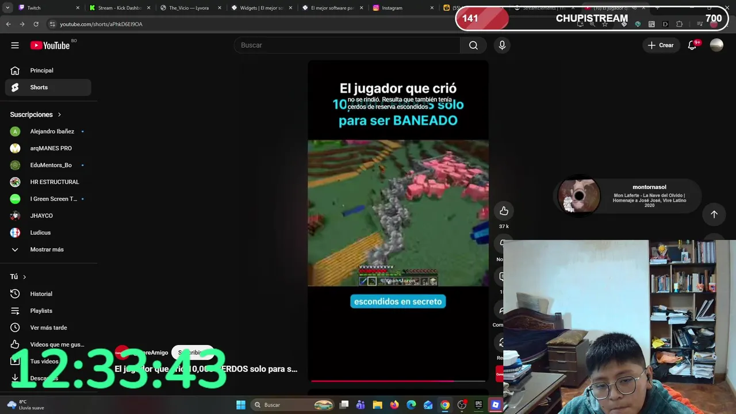Image resolution: width=736 pixels, height=414 pixels.
Task: Open the Windows Start menu
Action: [x=241, y=405]
